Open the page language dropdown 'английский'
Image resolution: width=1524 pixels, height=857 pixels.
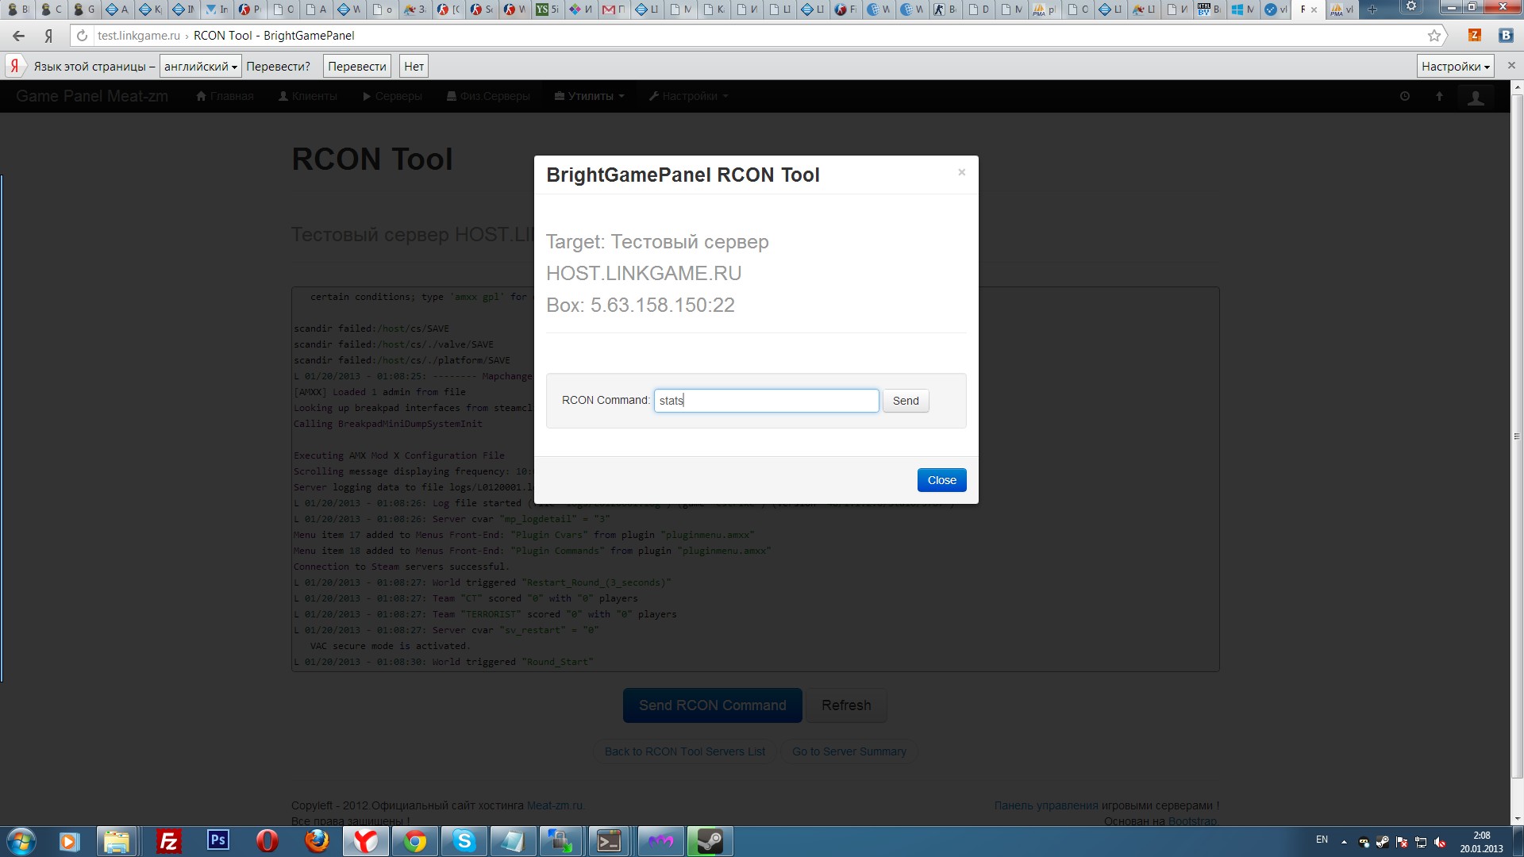pos(200,67)
